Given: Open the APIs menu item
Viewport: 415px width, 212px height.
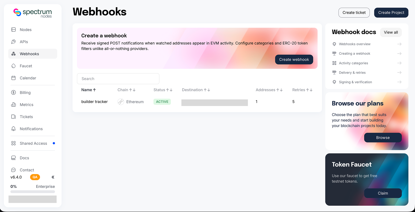Looking at the screenshot, I should click(x=33, y=42).
